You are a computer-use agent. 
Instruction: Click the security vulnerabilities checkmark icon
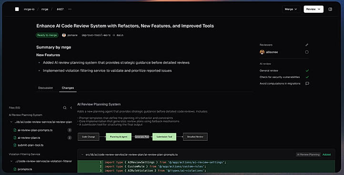(307, 77)
